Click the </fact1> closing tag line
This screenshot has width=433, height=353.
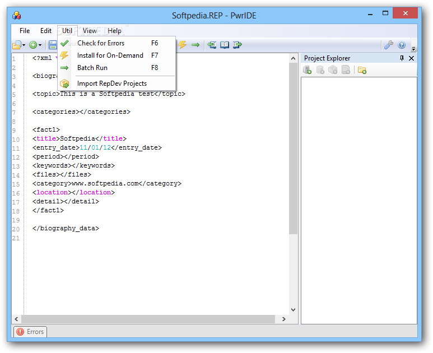pos(48,211)
